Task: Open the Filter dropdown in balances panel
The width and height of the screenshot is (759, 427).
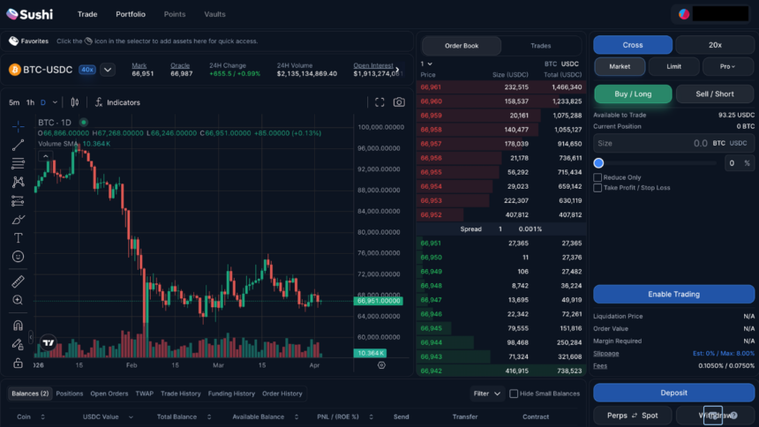Action: [486, 393]
